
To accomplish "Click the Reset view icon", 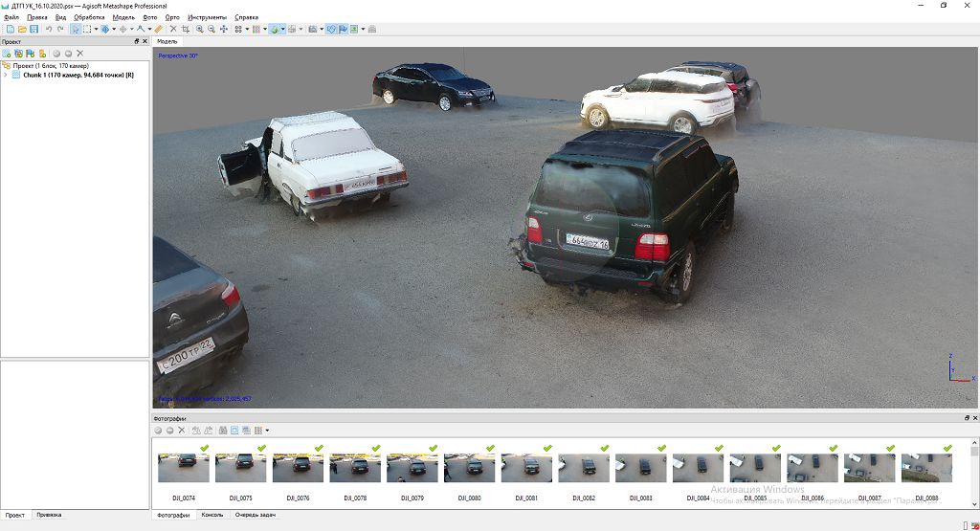I will (x=224, y=30).
